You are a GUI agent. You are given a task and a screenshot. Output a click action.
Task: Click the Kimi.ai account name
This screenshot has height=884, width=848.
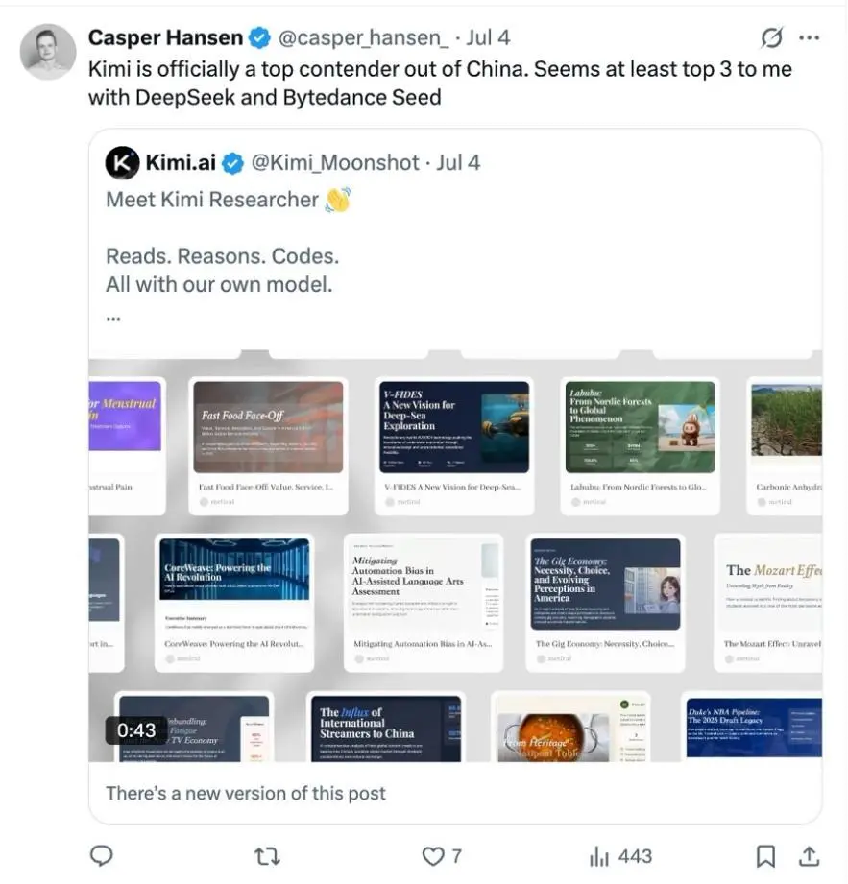181,163
